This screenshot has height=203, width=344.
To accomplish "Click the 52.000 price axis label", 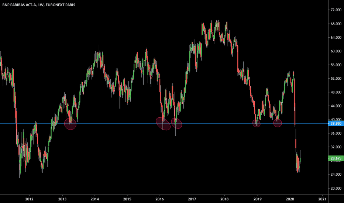I will coord(336,79).
